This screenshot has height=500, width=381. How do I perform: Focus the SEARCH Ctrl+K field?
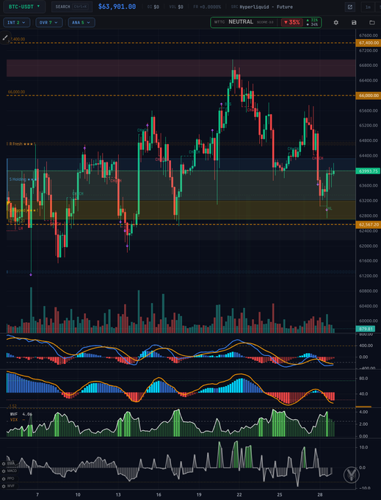pyautogui.click(x=72, y=7)
